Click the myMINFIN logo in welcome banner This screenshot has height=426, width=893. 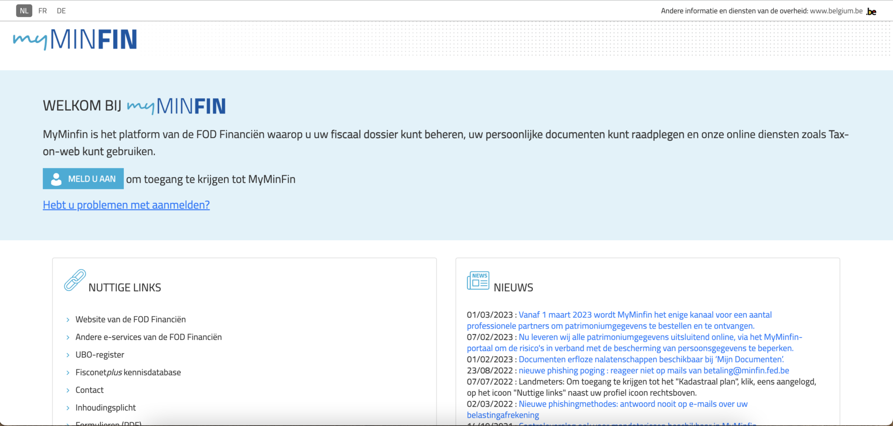tap(177, 106)
